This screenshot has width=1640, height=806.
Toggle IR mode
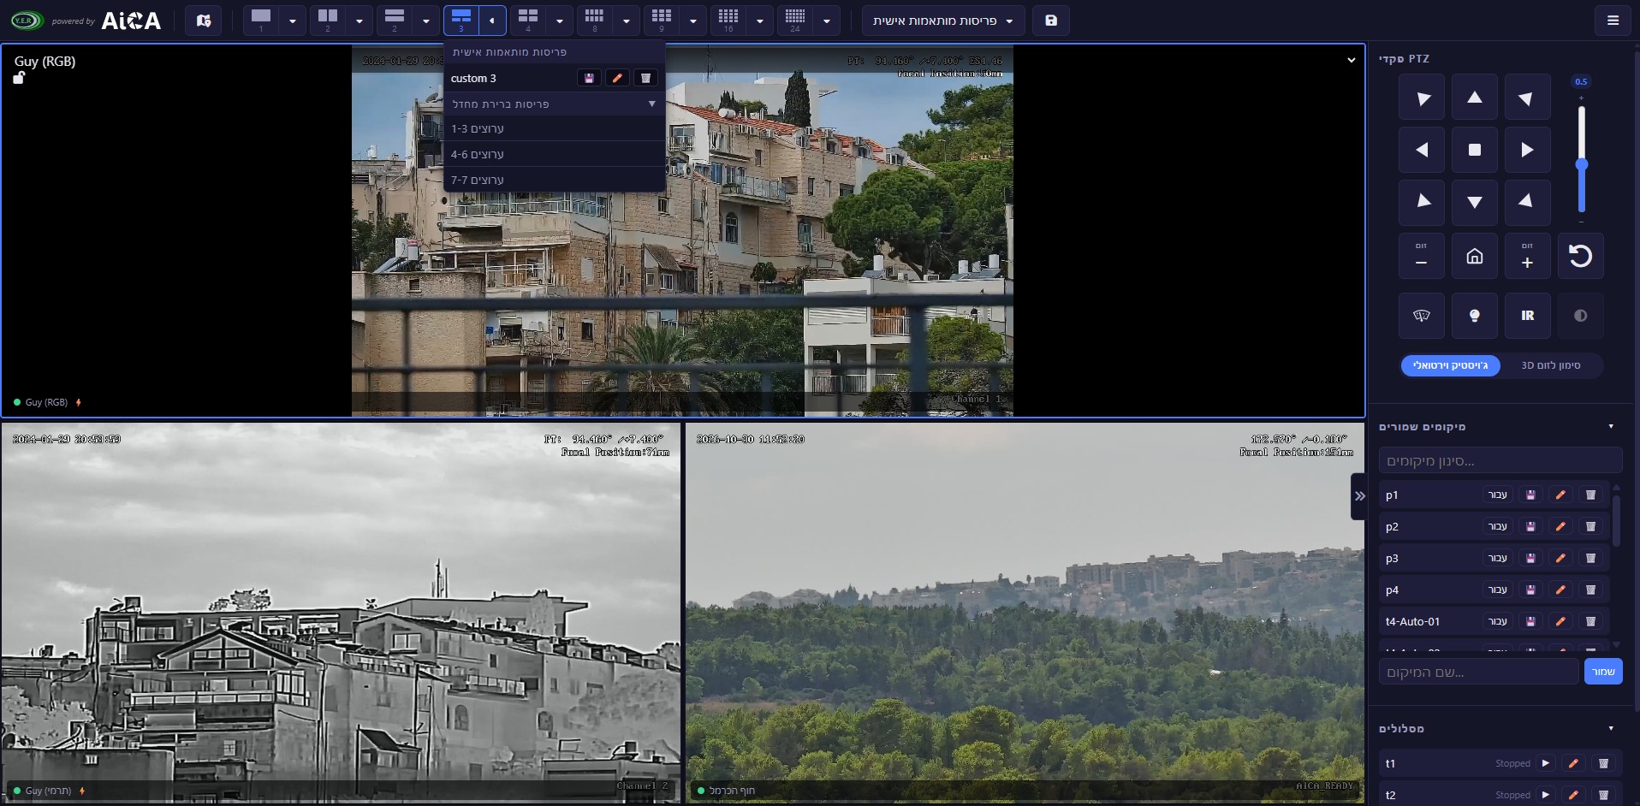(x=1527, y=316)
